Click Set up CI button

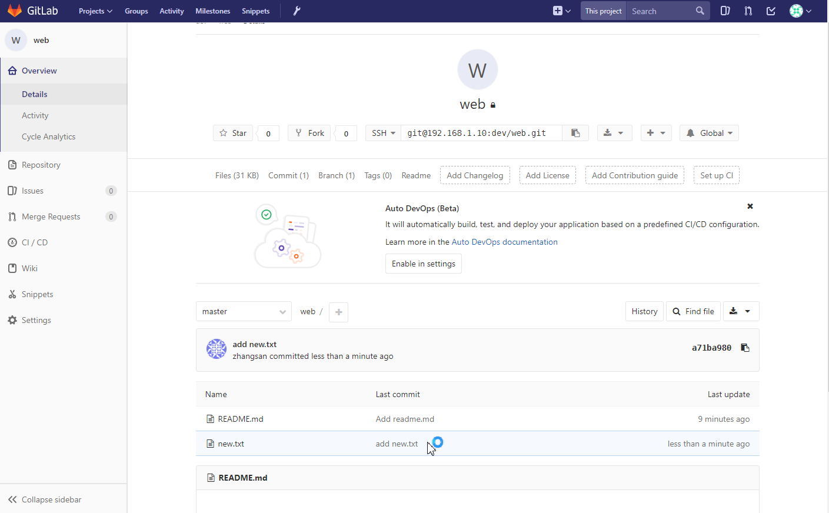(717, 175)
